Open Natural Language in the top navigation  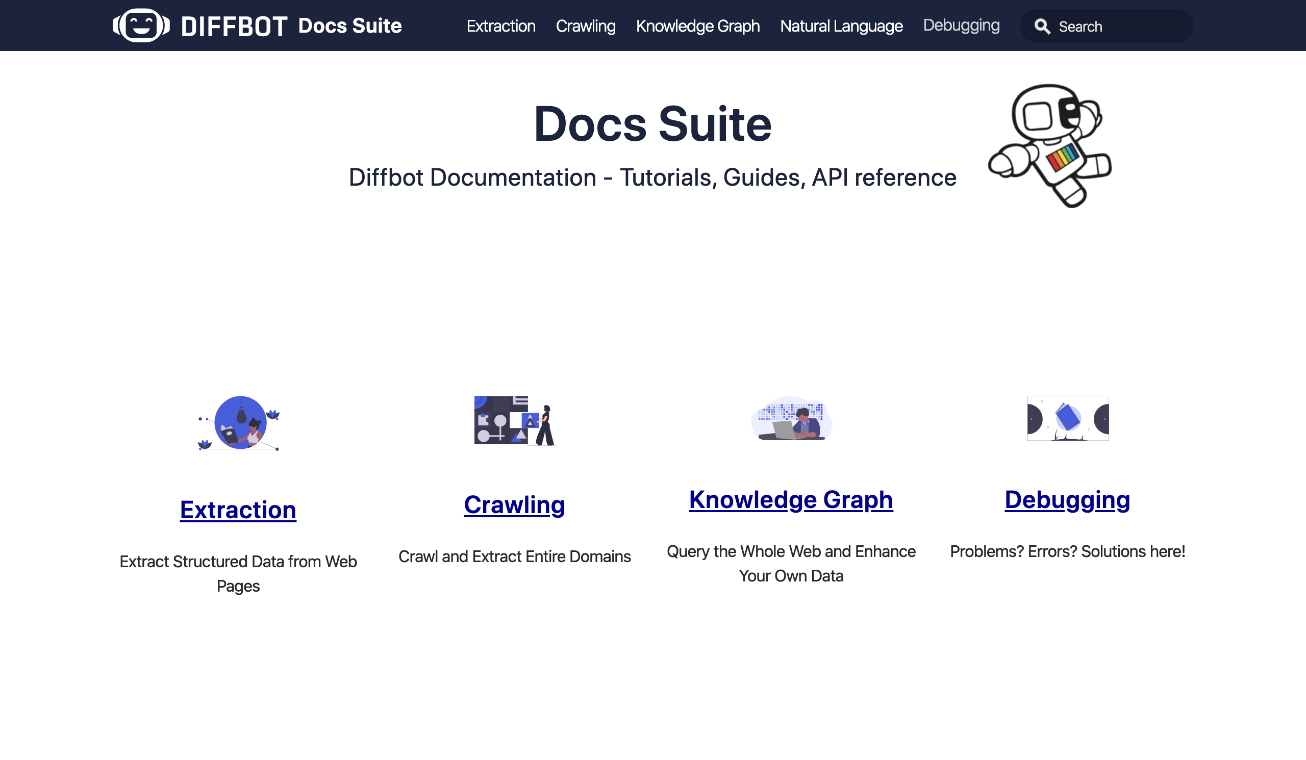pos(841,26)
